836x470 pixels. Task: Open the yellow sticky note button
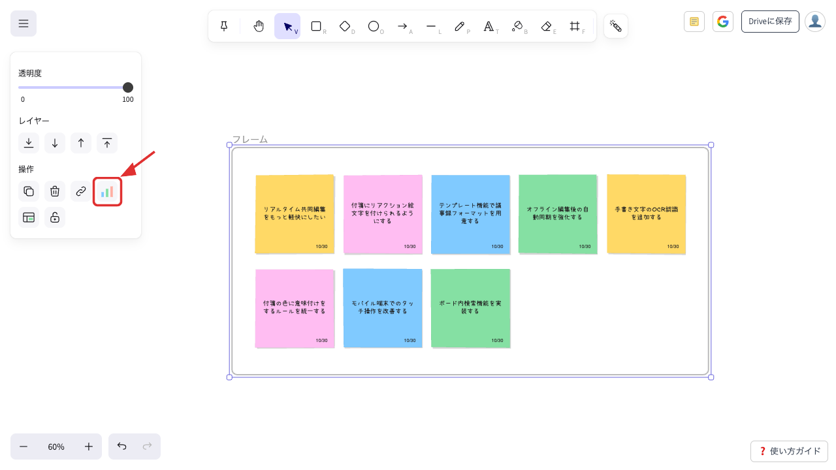coord(694,22)
